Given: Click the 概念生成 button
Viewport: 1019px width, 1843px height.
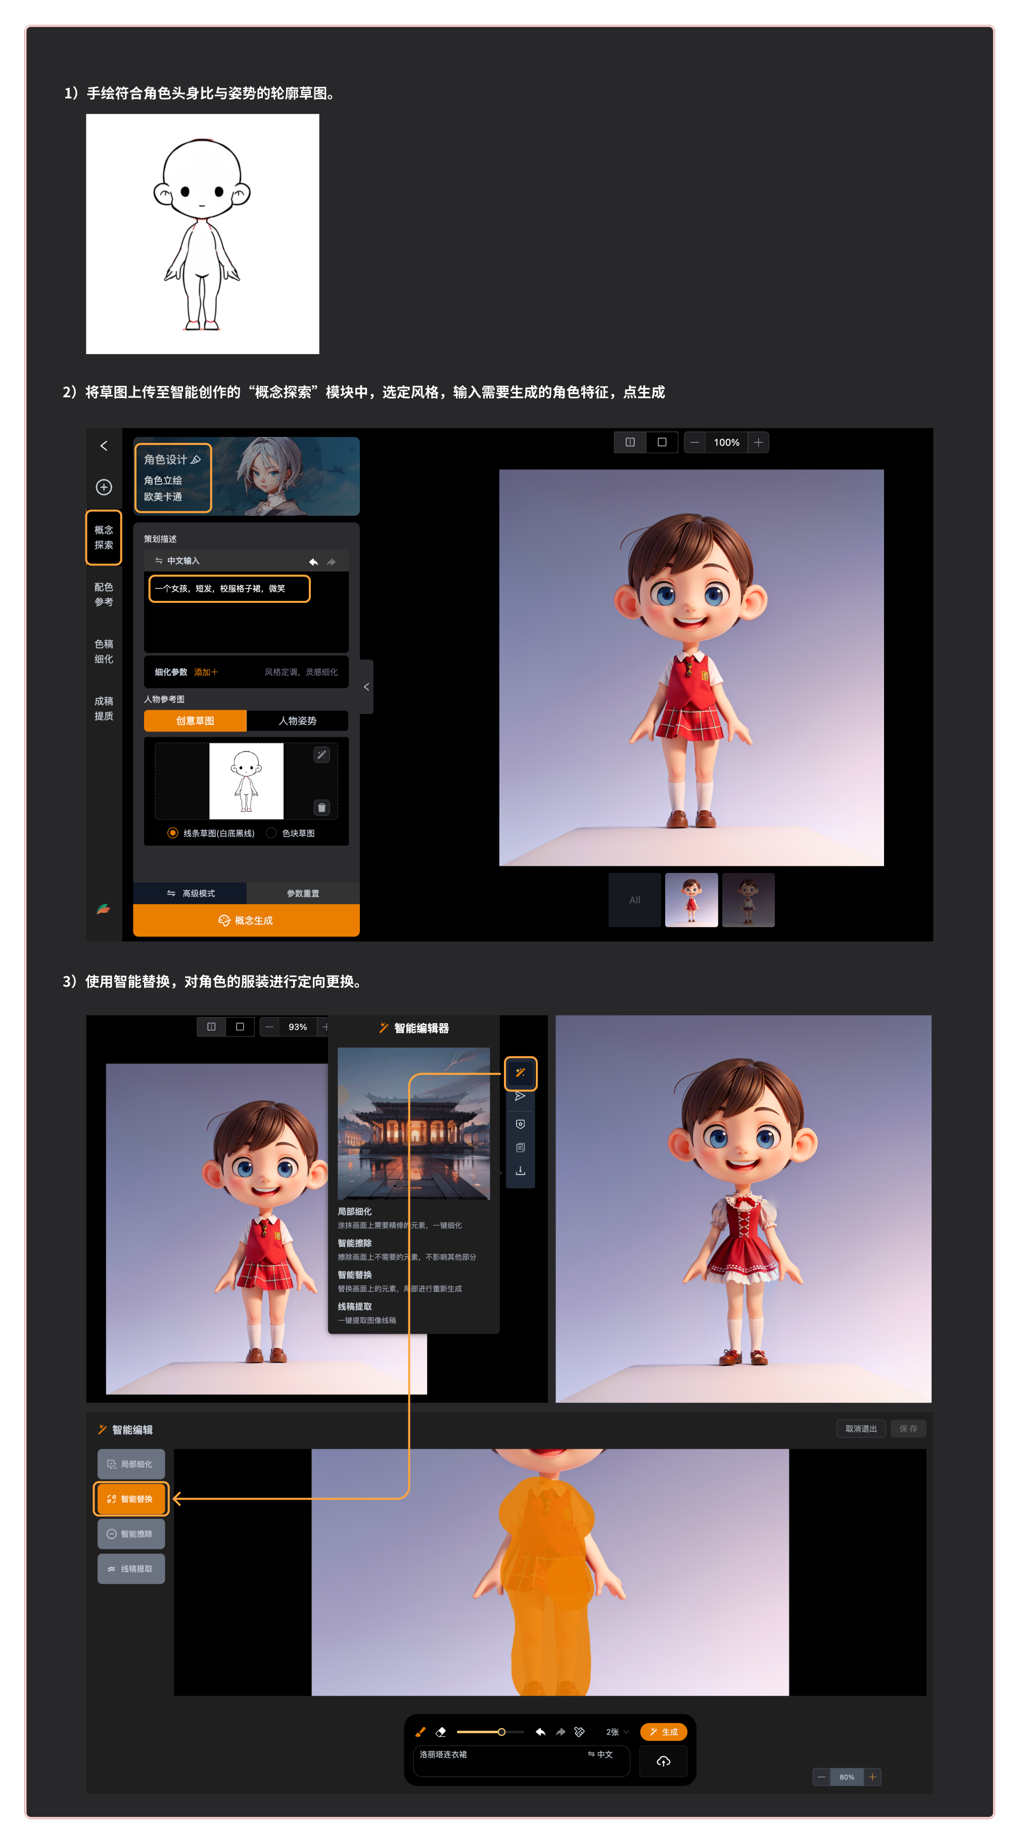Looking at the screenshot, I should pos(246,920).
